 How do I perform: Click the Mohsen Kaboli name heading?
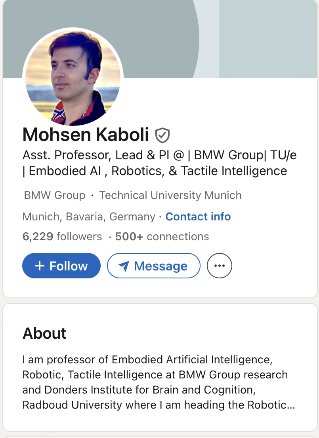coord(86,135)
